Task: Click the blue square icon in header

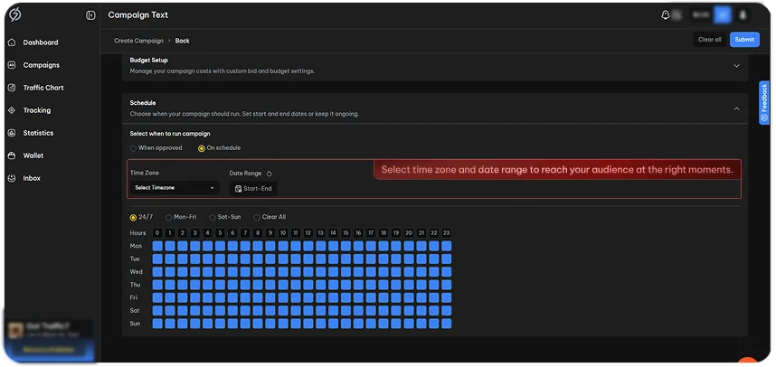Action: (722, 15)
